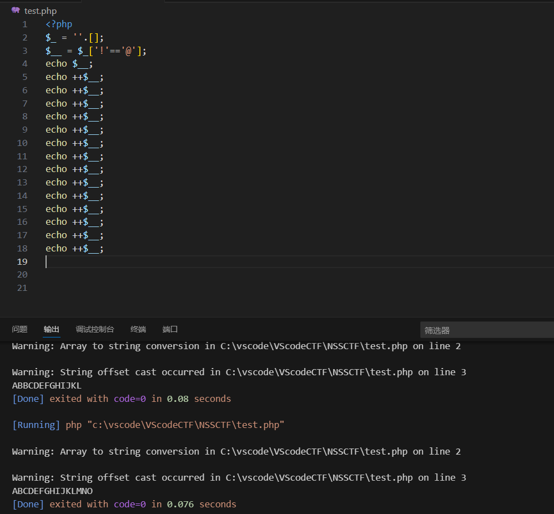Click the [] brackets on line 2
This screenshot has width=554, height=514.
click(x=94, y=38)
